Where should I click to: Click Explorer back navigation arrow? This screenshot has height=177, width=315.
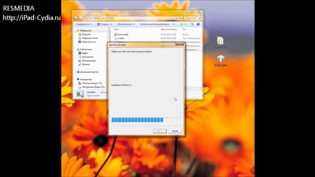tap(76, 18)
